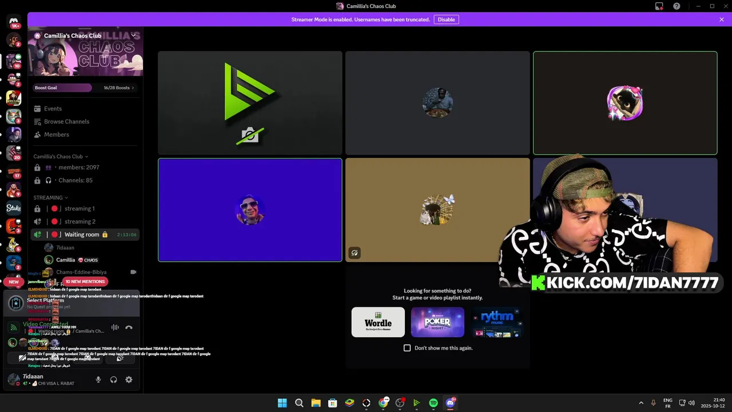Collapse Camillia's Chaos Club channel category
Viewport: 732px width, 412px height.
point(61,156)
